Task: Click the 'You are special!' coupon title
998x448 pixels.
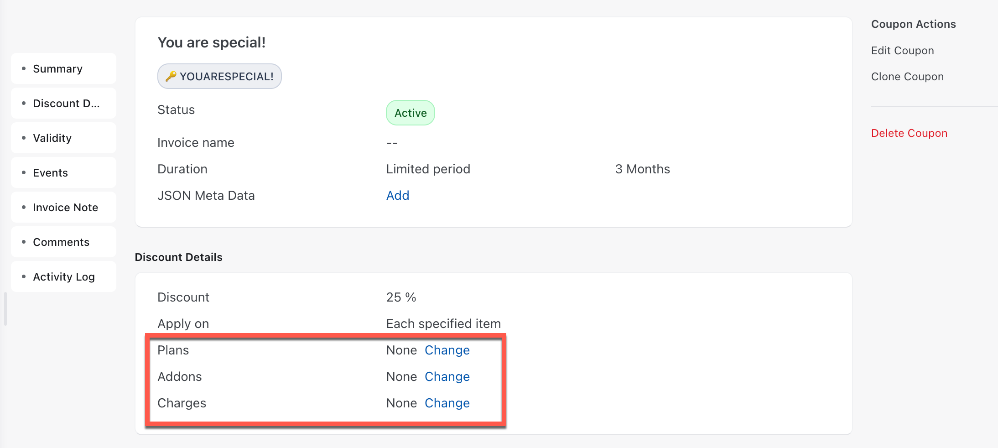Action: [x=211, y=42]
